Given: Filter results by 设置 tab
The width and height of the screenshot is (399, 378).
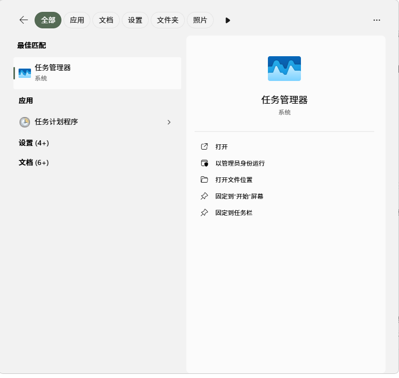Looking at the screenshot, I should [135, 20].
